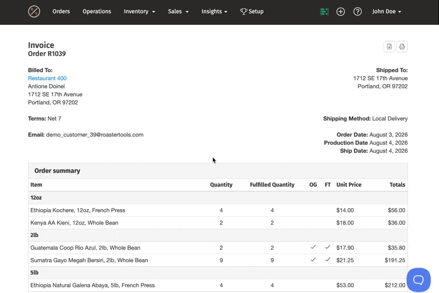Click the Order summary header
439x293 pixels.
pos(58,171)
